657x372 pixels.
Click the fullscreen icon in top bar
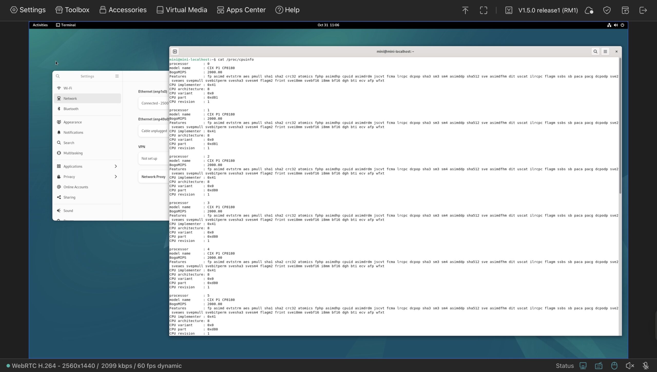(x=484, y=10)
